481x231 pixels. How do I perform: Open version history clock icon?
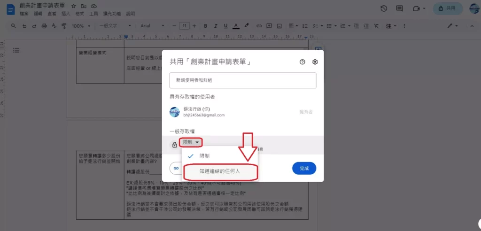click(x=384, y=8)
